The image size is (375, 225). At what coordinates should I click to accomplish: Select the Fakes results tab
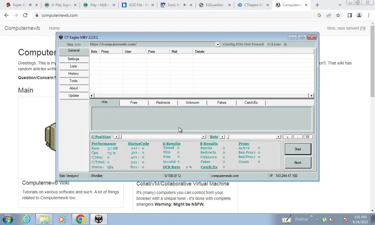(x=222, y=103)
